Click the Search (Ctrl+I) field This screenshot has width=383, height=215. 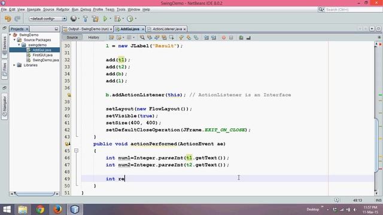tap(353, 10)
